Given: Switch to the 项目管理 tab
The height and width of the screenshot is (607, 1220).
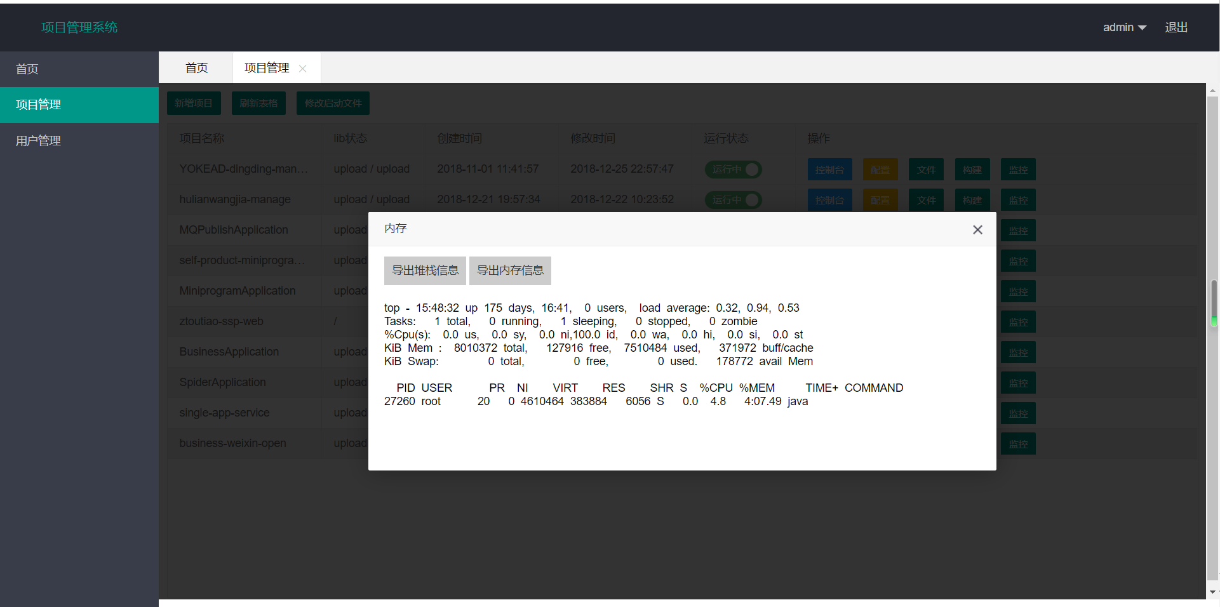Looking at the screenshot, I should (x=267, y=68).
